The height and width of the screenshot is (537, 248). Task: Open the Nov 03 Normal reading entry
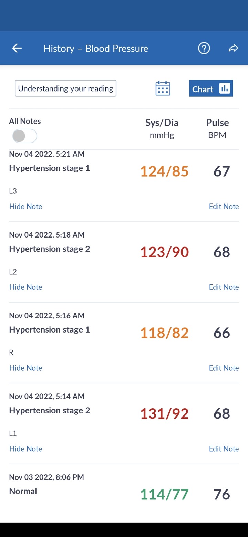click(124, 489)
